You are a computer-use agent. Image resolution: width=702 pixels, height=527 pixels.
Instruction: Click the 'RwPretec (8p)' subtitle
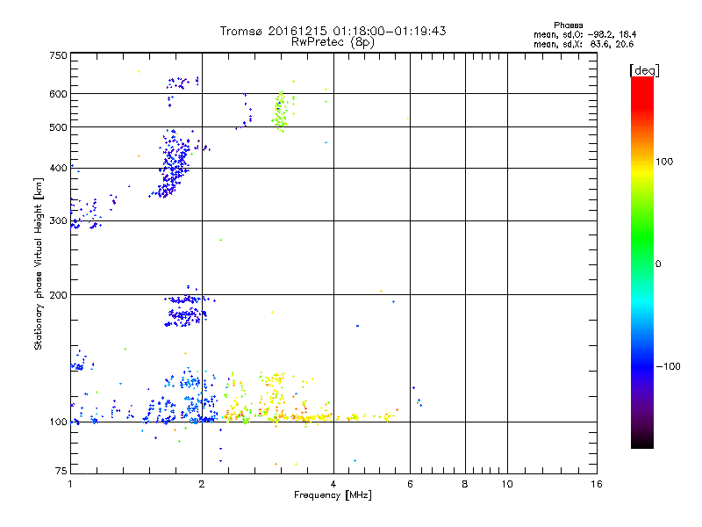(x=333, y=42)
